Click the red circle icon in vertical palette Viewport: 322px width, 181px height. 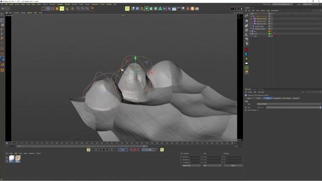click(247, 50)
